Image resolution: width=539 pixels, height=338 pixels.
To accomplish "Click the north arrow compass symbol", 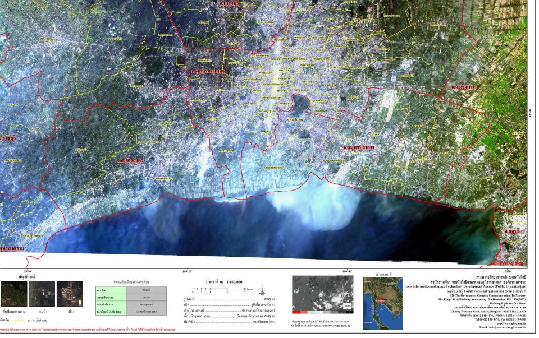I will (x=262, y=290).
